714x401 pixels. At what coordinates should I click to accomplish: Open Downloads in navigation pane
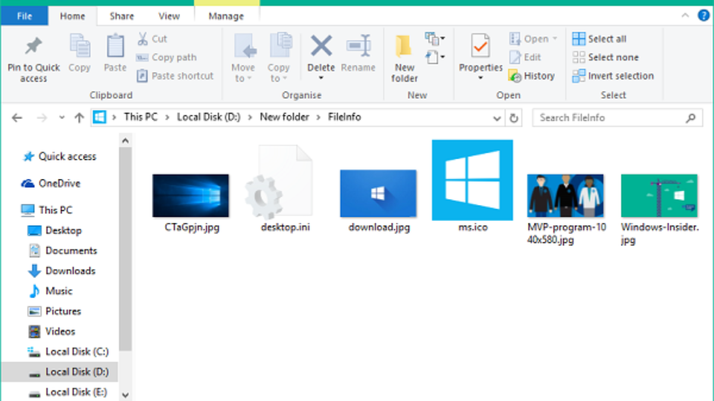[x=62, y=271]
